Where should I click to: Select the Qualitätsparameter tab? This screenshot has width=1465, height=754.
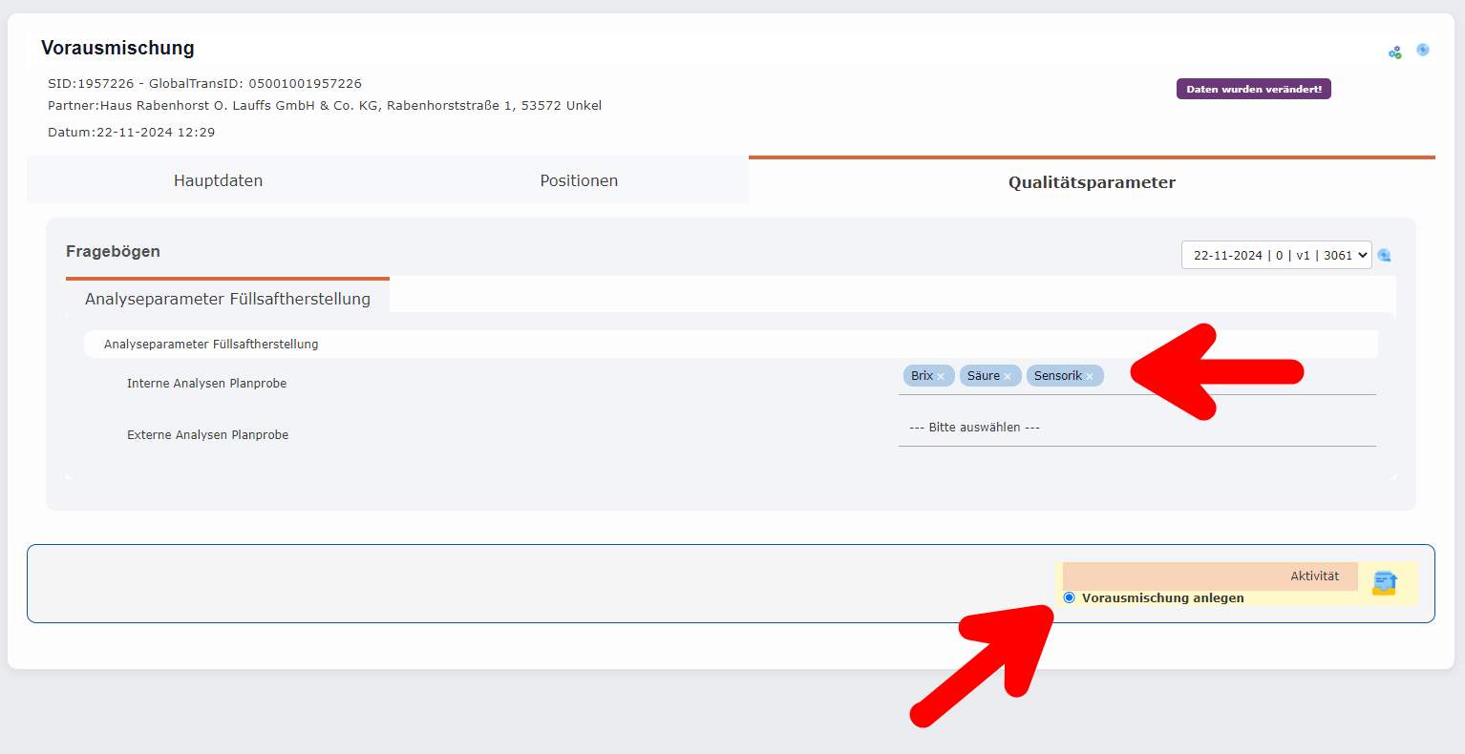click(1092, 181)
